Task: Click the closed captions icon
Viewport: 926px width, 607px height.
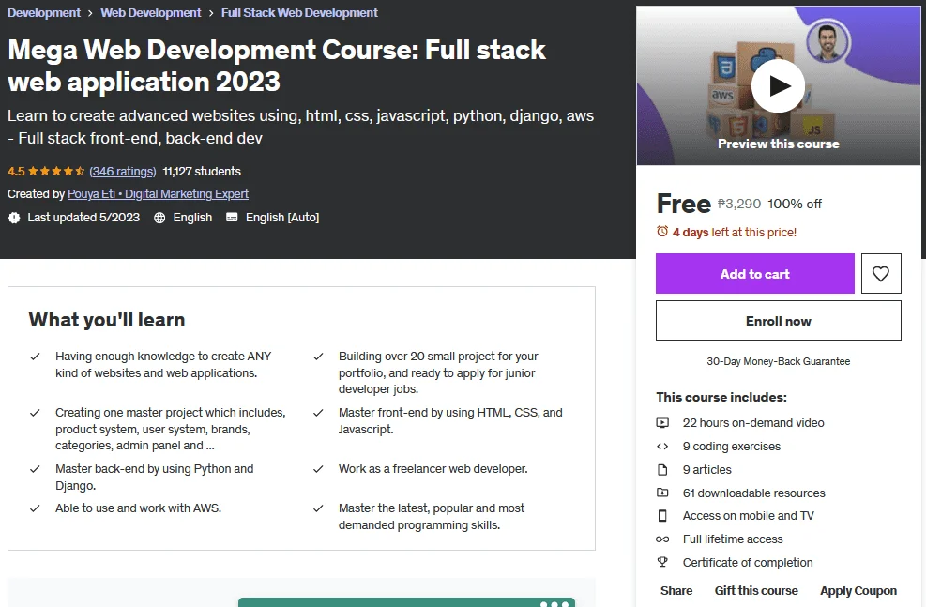Action: coord(232,218)
